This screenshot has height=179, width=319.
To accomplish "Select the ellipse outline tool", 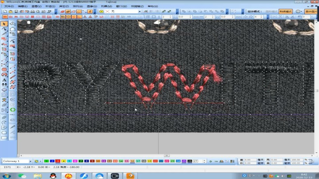I will coord(4,133).
